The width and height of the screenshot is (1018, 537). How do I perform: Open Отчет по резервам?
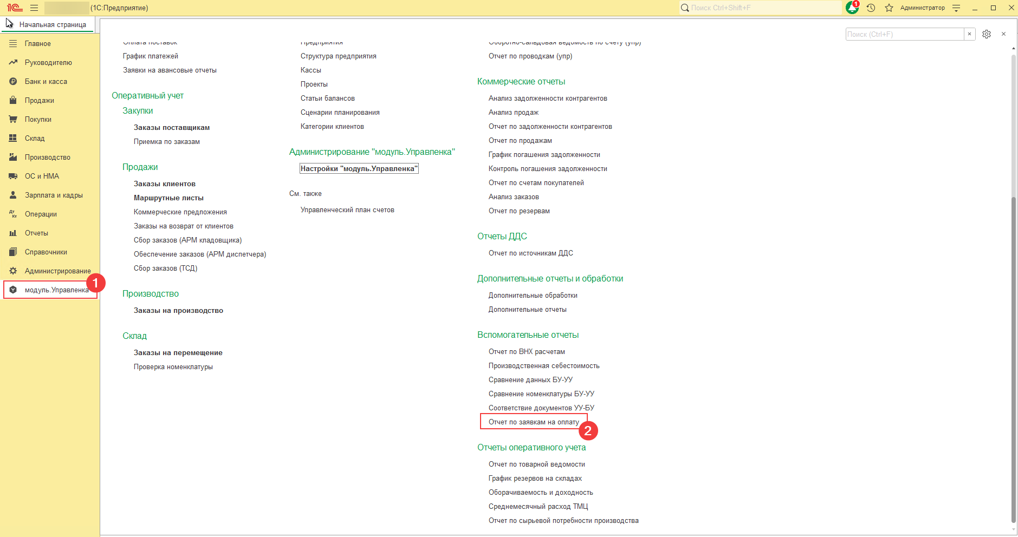point(519,211)
